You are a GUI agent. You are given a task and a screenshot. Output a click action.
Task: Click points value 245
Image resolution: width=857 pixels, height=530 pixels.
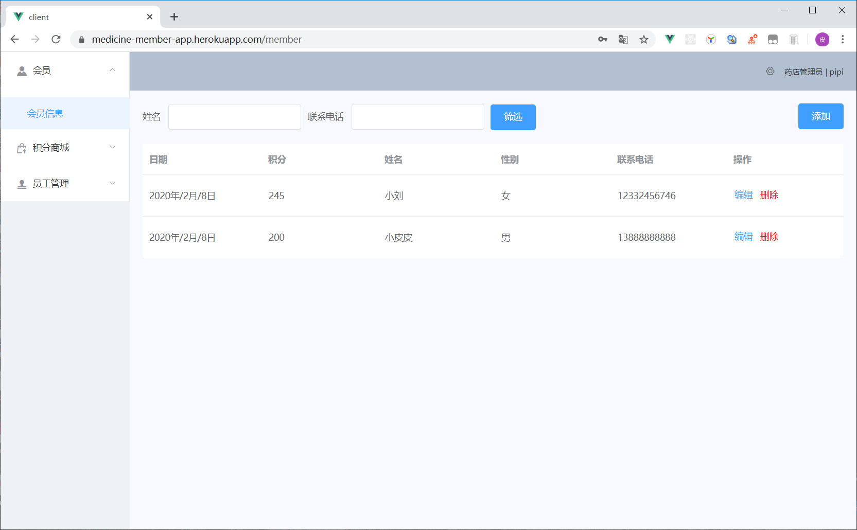coord(276,196)
